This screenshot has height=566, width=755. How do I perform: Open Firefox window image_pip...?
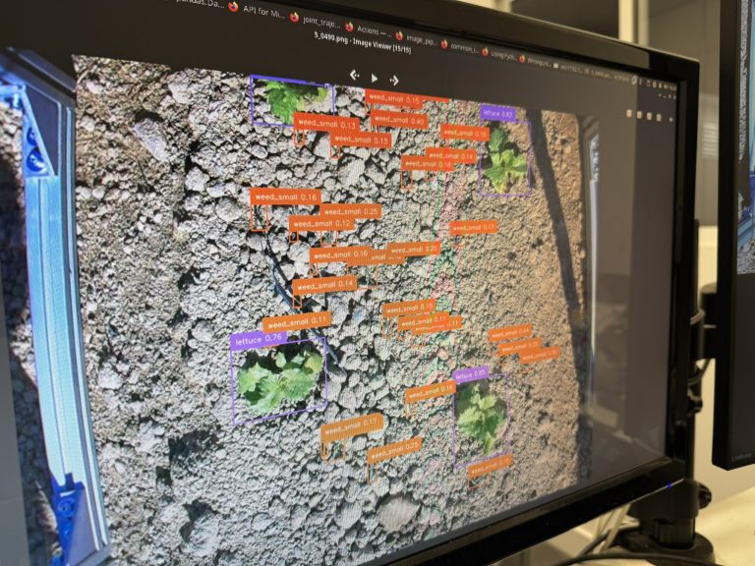[x=417, y=38]
